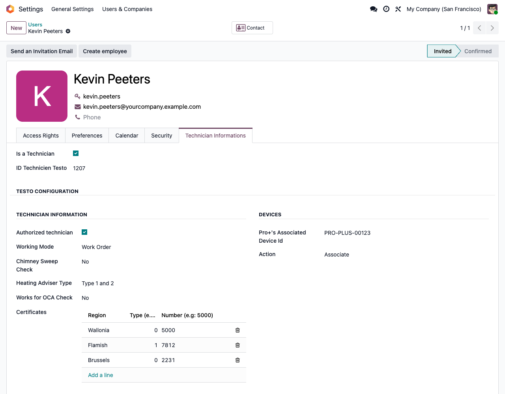Change the Heating Adviser Type selection

164,283
